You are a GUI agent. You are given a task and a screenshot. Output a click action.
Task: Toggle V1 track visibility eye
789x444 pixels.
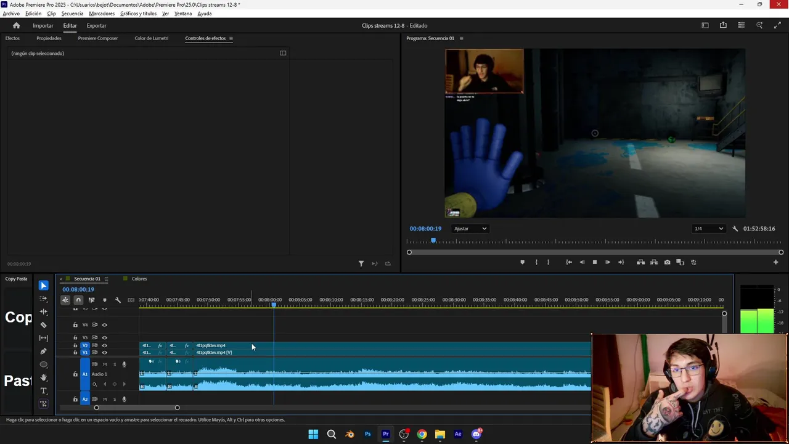(x=104, y=352)
